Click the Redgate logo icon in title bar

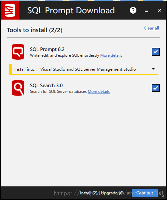pos(10,10)
